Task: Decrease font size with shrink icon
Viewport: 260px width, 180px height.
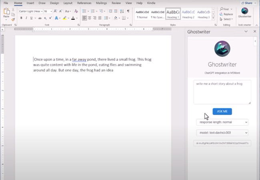Action: 61,11
